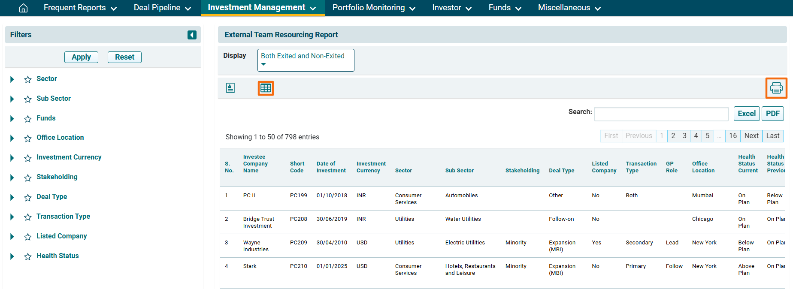The height and width of the screenshot is (289, 793).
Task: Star the Funds filter
Action: click(x=28, y=119)
